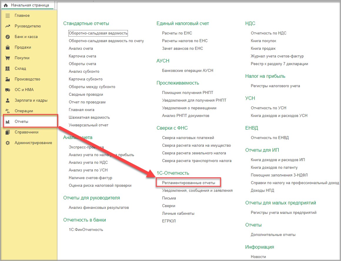Open Книга доходов и расходов УСН
The height and width of the screenshot is (261, 341).
279,115
